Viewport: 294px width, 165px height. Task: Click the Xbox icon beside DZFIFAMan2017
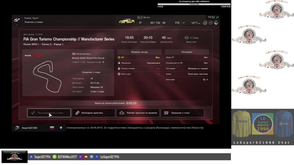pyautogui.click(x=54, y=157)
